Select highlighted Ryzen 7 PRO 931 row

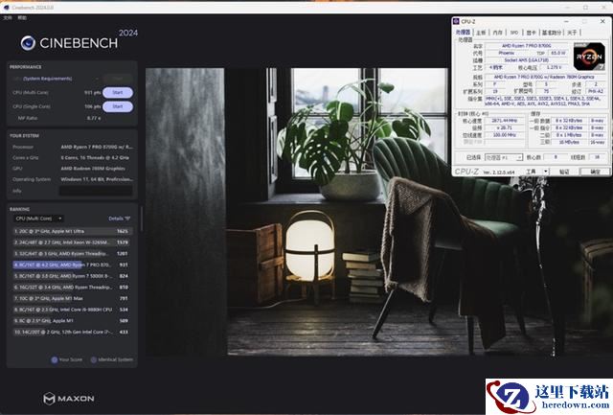click(72, 265)
